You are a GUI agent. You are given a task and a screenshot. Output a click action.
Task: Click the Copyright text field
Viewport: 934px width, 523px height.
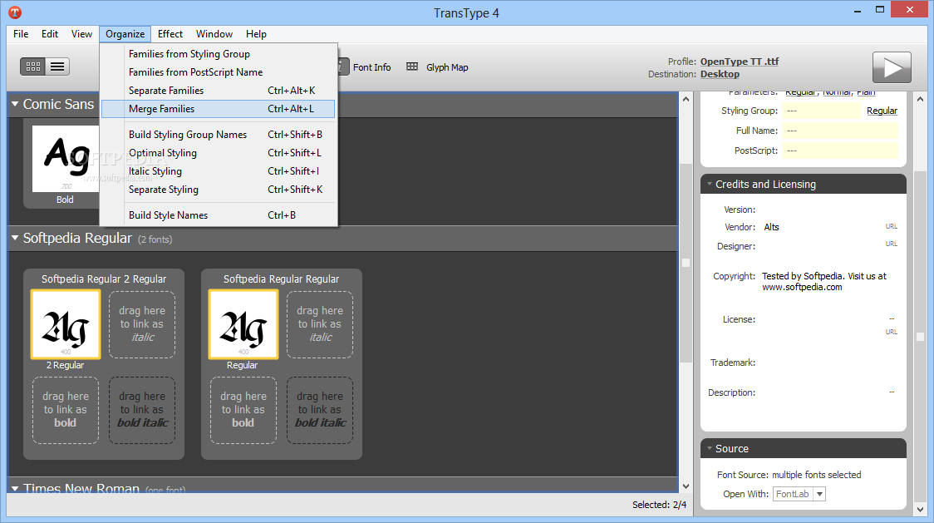pyautogui.click(x=824, y=282)
